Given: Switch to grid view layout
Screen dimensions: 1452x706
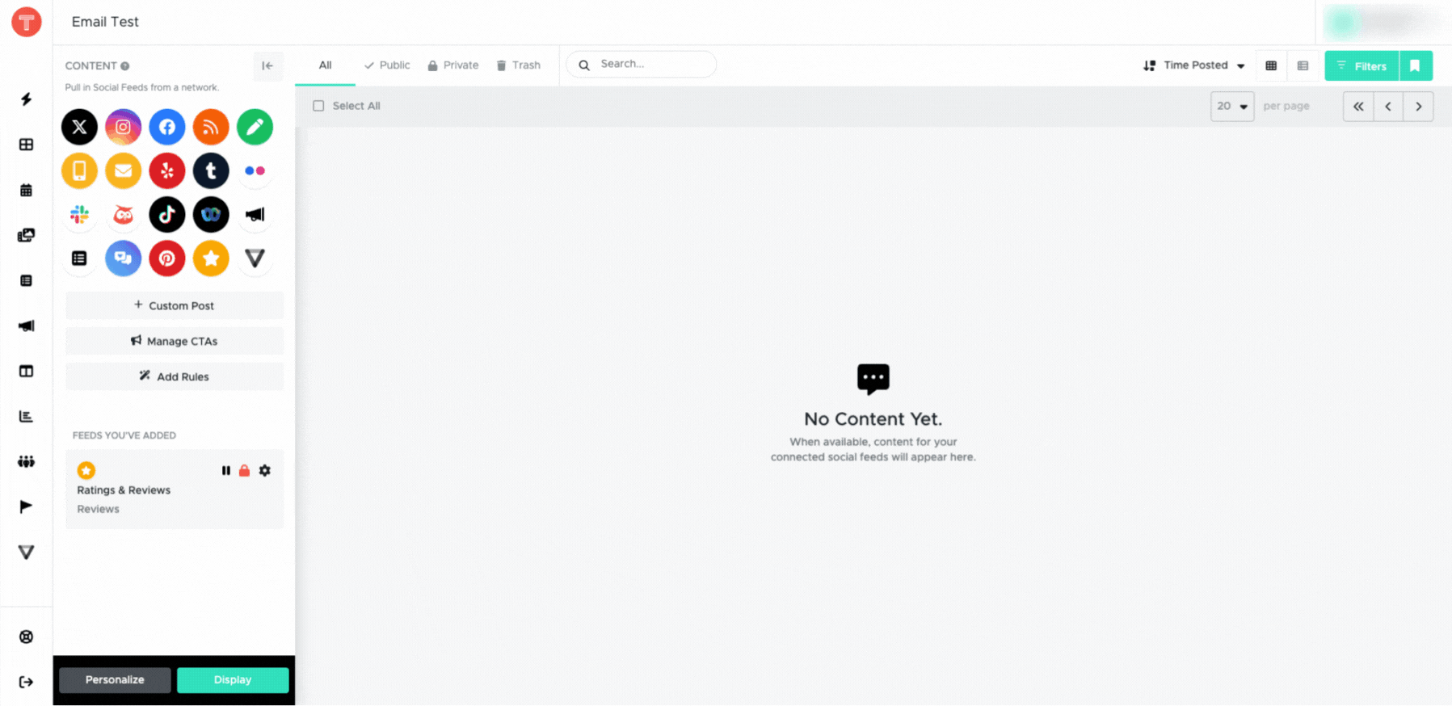Looking at the screenshot, I should tap(1271, 65).
